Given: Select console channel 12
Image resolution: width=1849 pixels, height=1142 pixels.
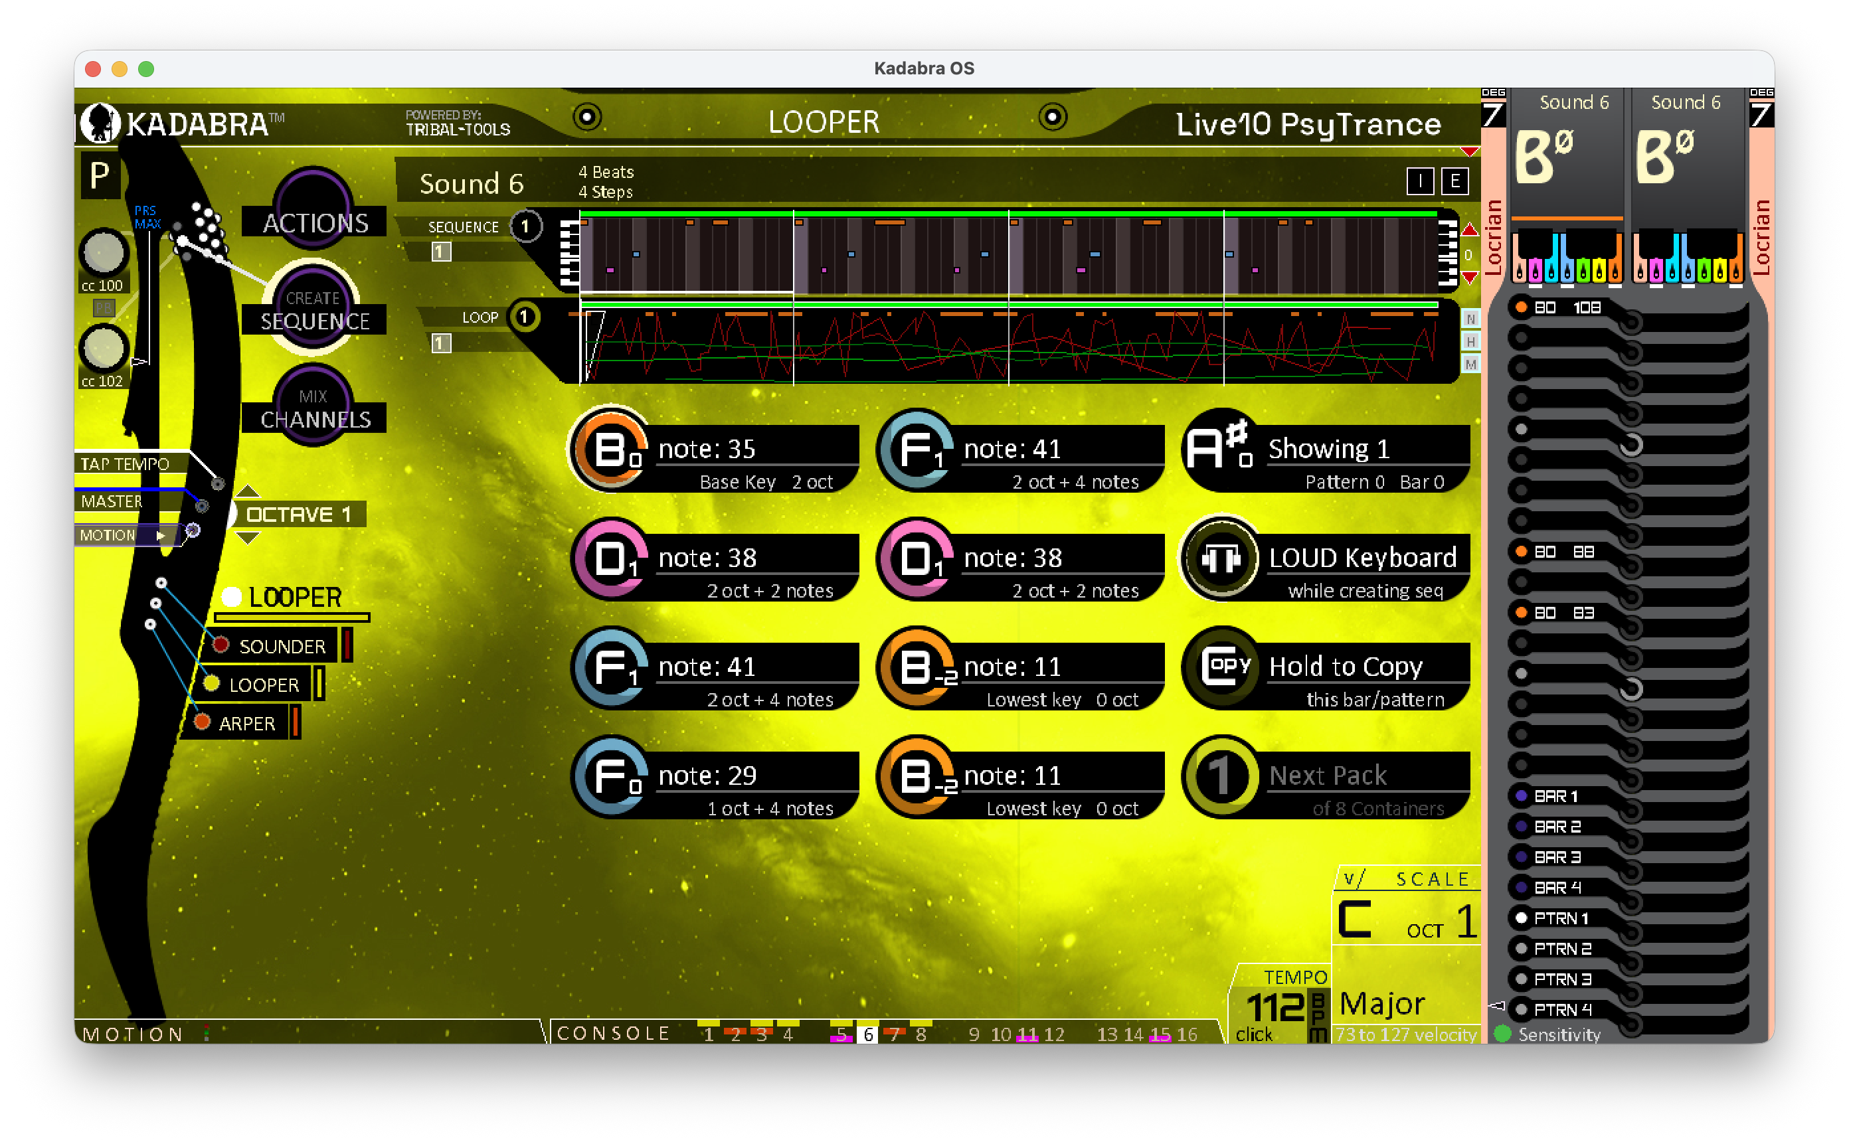Looking at the screenshot, I should pos(1053,1034).
